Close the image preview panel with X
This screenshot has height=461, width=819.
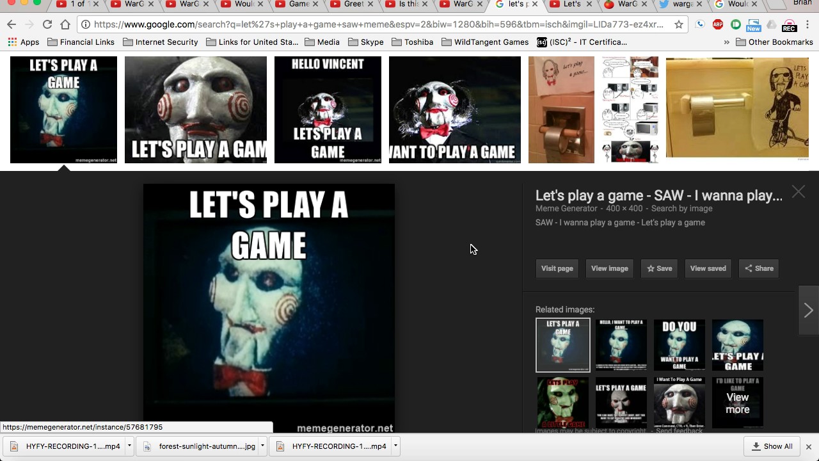[x=798, y=191]
